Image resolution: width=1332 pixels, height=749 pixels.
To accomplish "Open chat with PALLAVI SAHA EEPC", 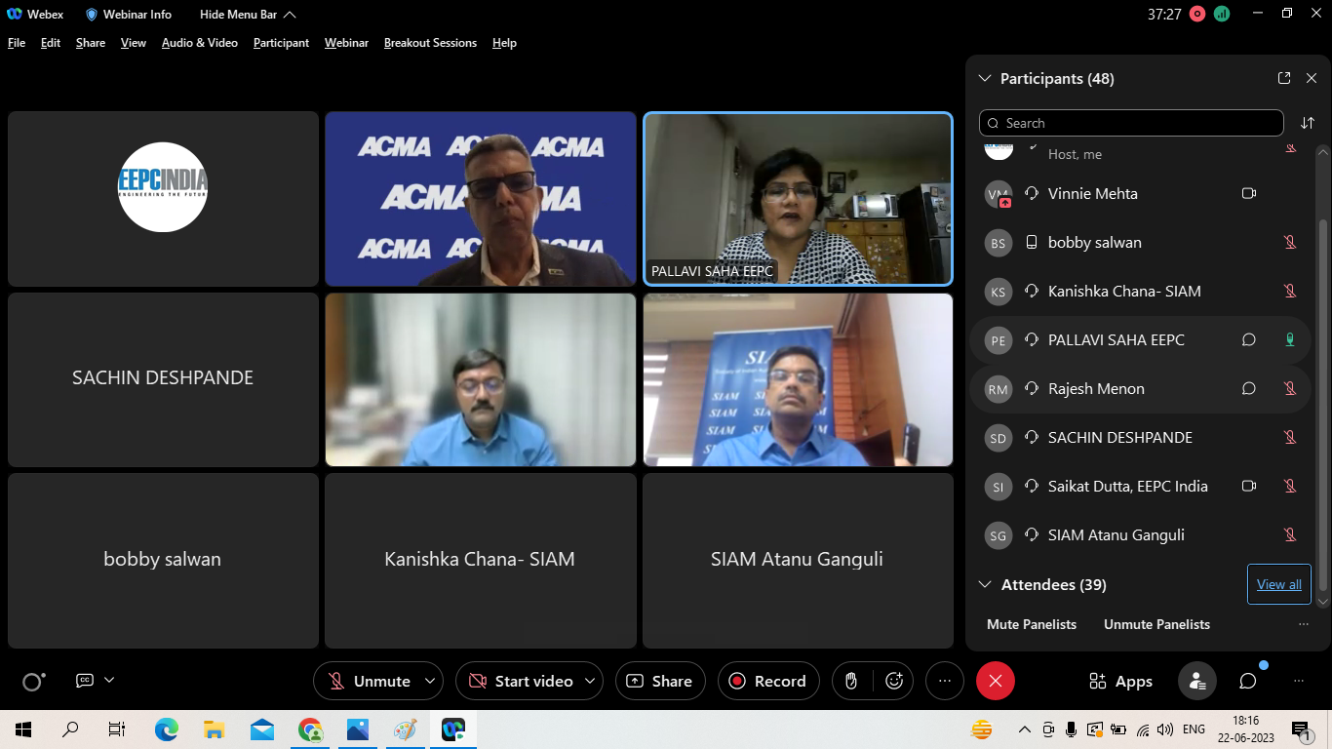I will [1249, 339].
